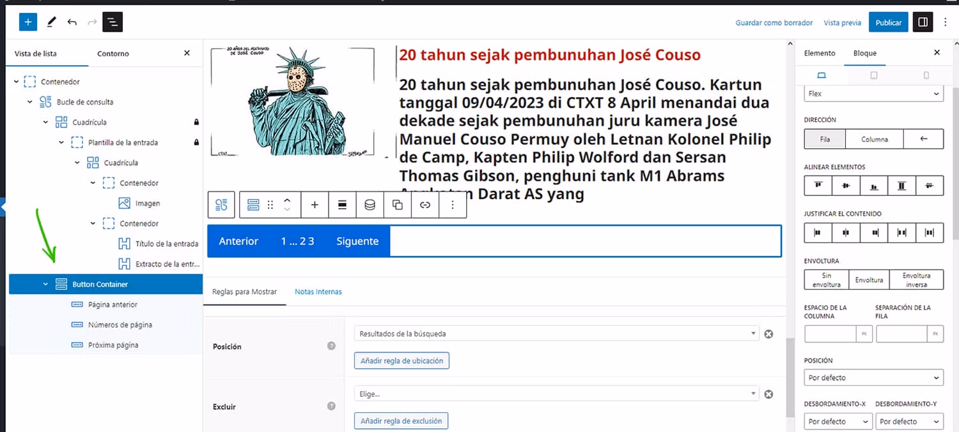
Task: Align items to baseline
Action: [930, 186]
